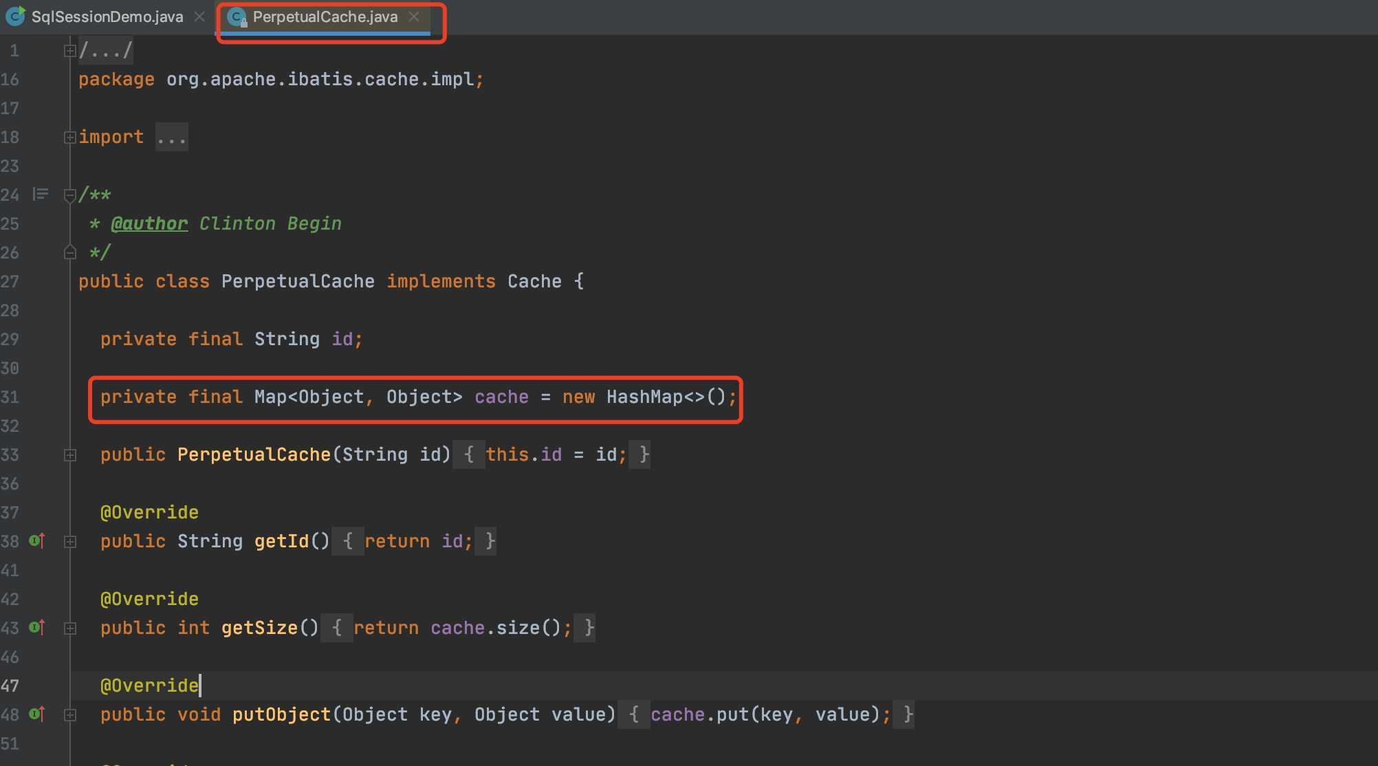Click the package name org.apache.ibatis.cache.impl
The image size is (1378, 766).
pyautogui.click(x=320, y=79)
